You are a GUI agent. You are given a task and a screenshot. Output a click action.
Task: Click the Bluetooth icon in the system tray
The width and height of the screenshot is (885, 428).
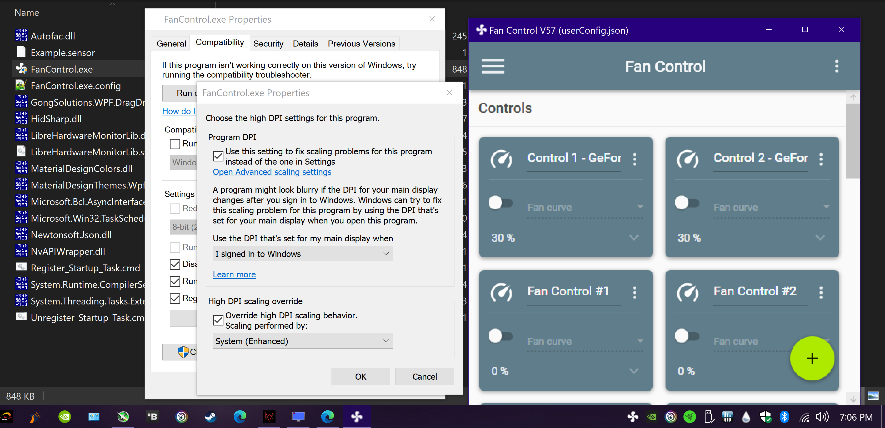point(785,417)
